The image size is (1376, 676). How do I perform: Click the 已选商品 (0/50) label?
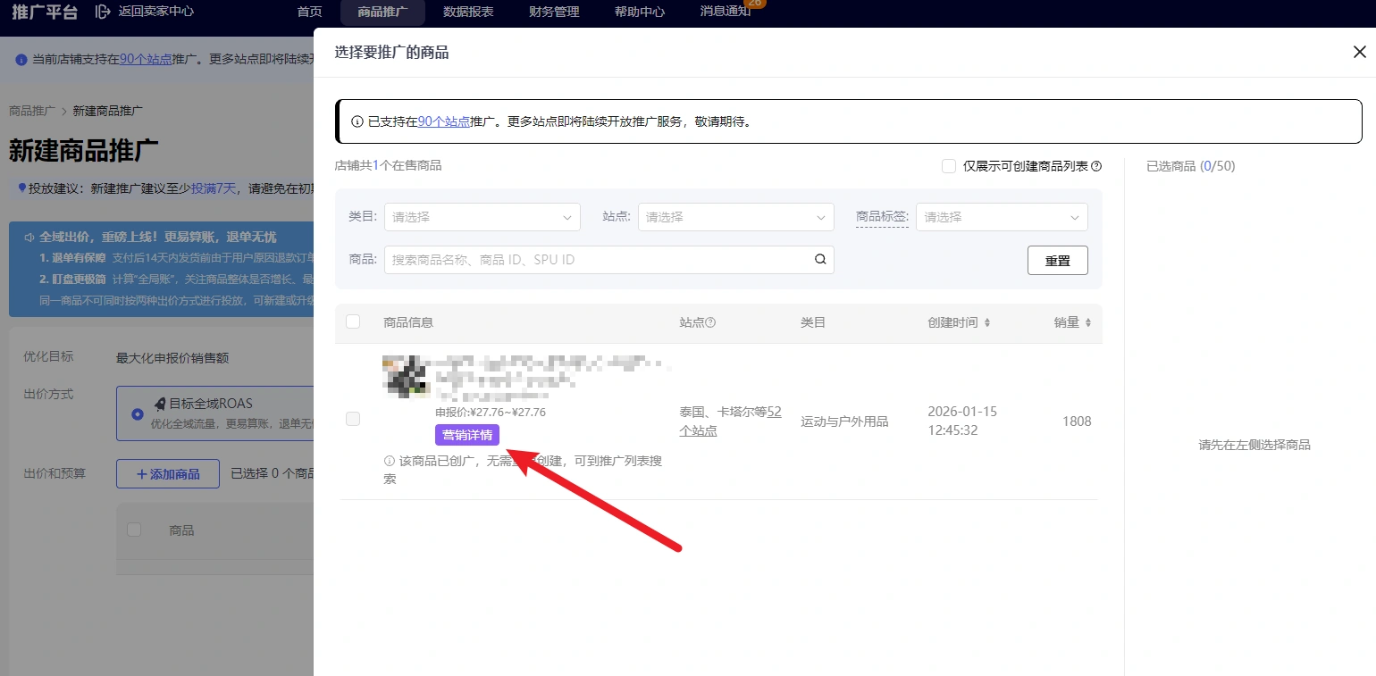[x=1191, y=166]
